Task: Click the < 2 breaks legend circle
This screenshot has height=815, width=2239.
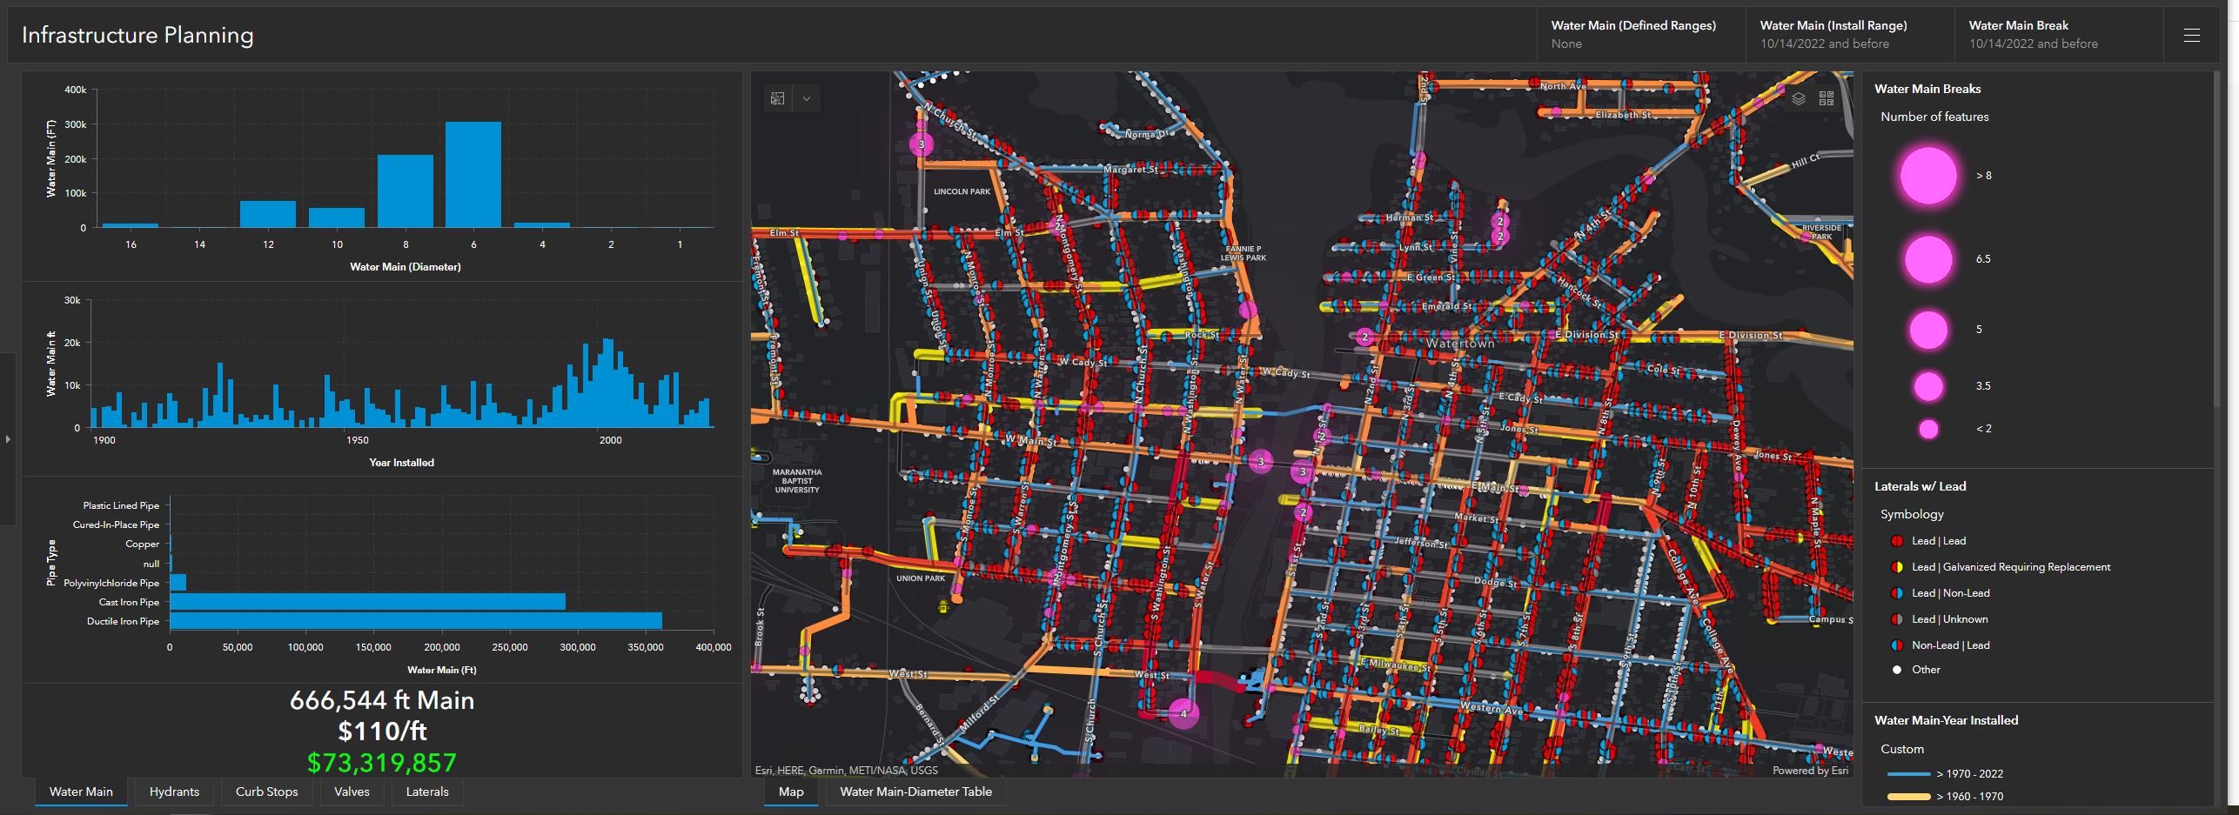Action: pos(1928,429)
